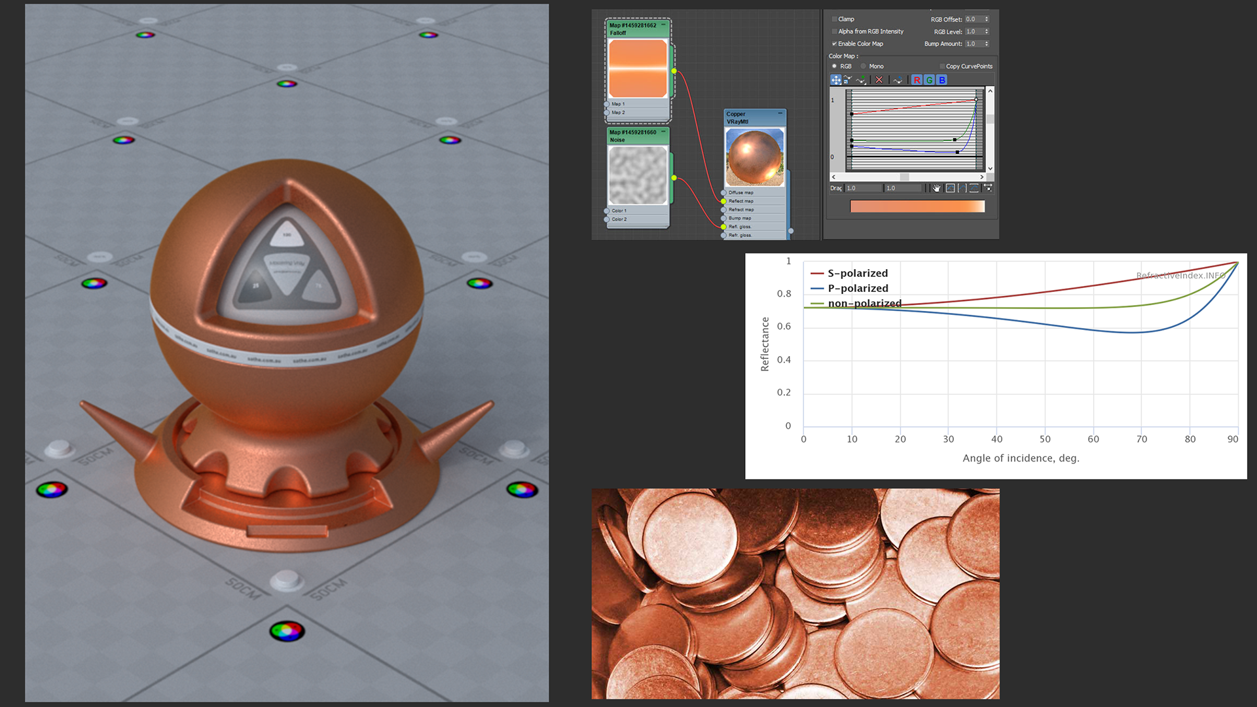
Task: Click the Zoom extents icon below curve graph
Action: click(950, 188)
